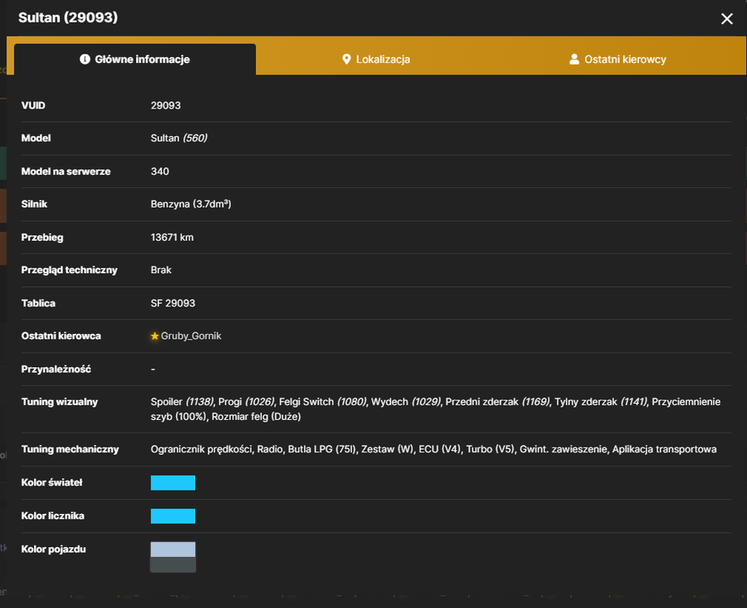Select the server model value 340
747x608 pixels.
(x=160, y=172)
